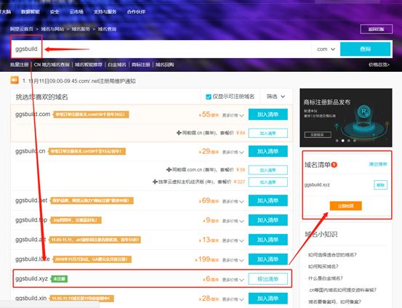
Task: Expand more prices for ggsbuild.com
Action: 233,115
